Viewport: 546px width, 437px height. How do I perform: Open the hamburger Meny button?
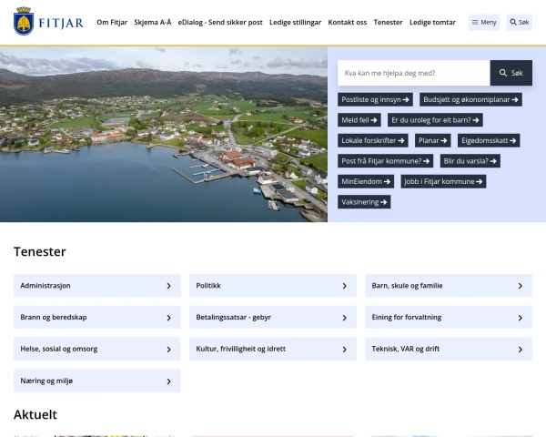click(x=484, y=22)
